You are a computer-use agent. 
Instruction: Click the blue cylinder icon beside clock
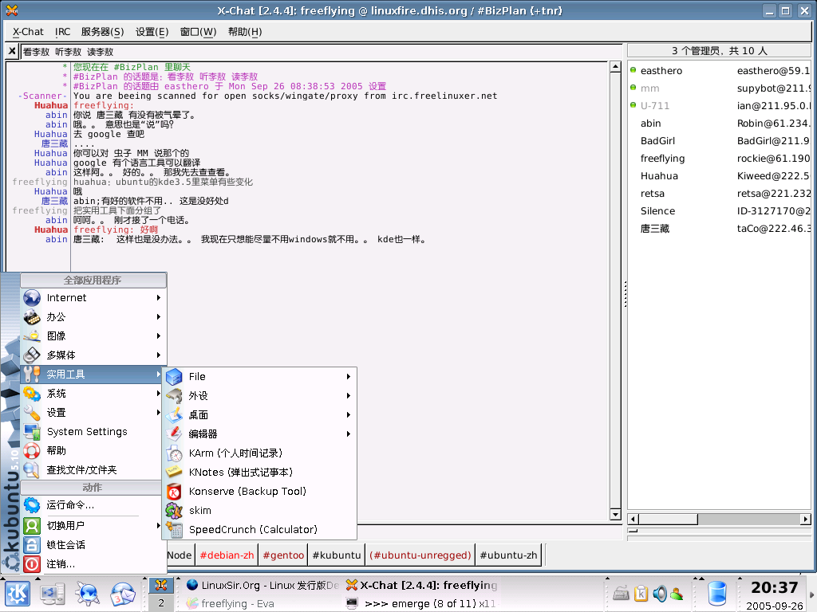tap(717, 594)
